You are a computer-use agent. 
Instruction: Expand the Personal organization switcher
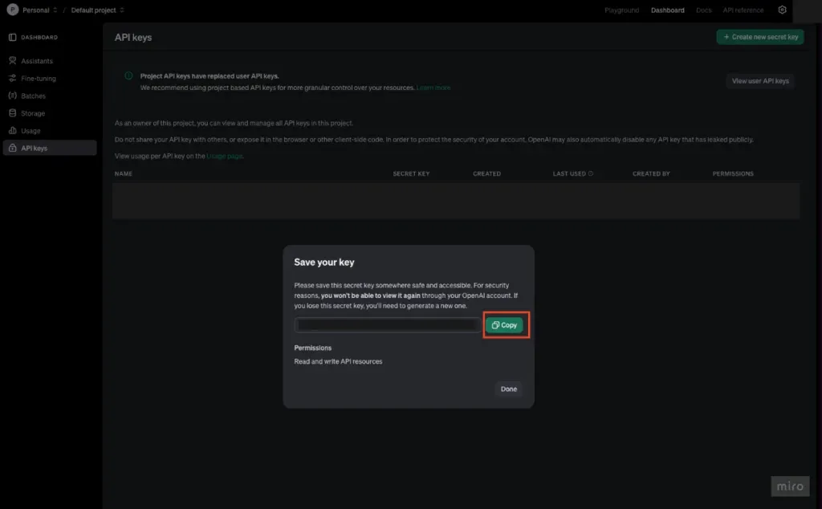(55, 10)
